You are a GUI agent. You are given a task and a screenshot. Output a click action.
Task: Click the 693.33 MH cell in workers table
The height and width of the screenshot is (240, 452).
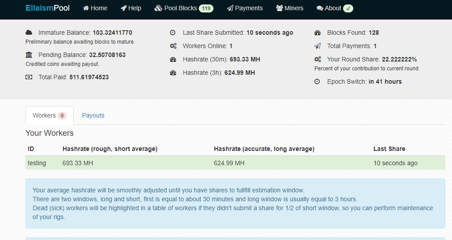pyautogui.click(x=78, y=163)
